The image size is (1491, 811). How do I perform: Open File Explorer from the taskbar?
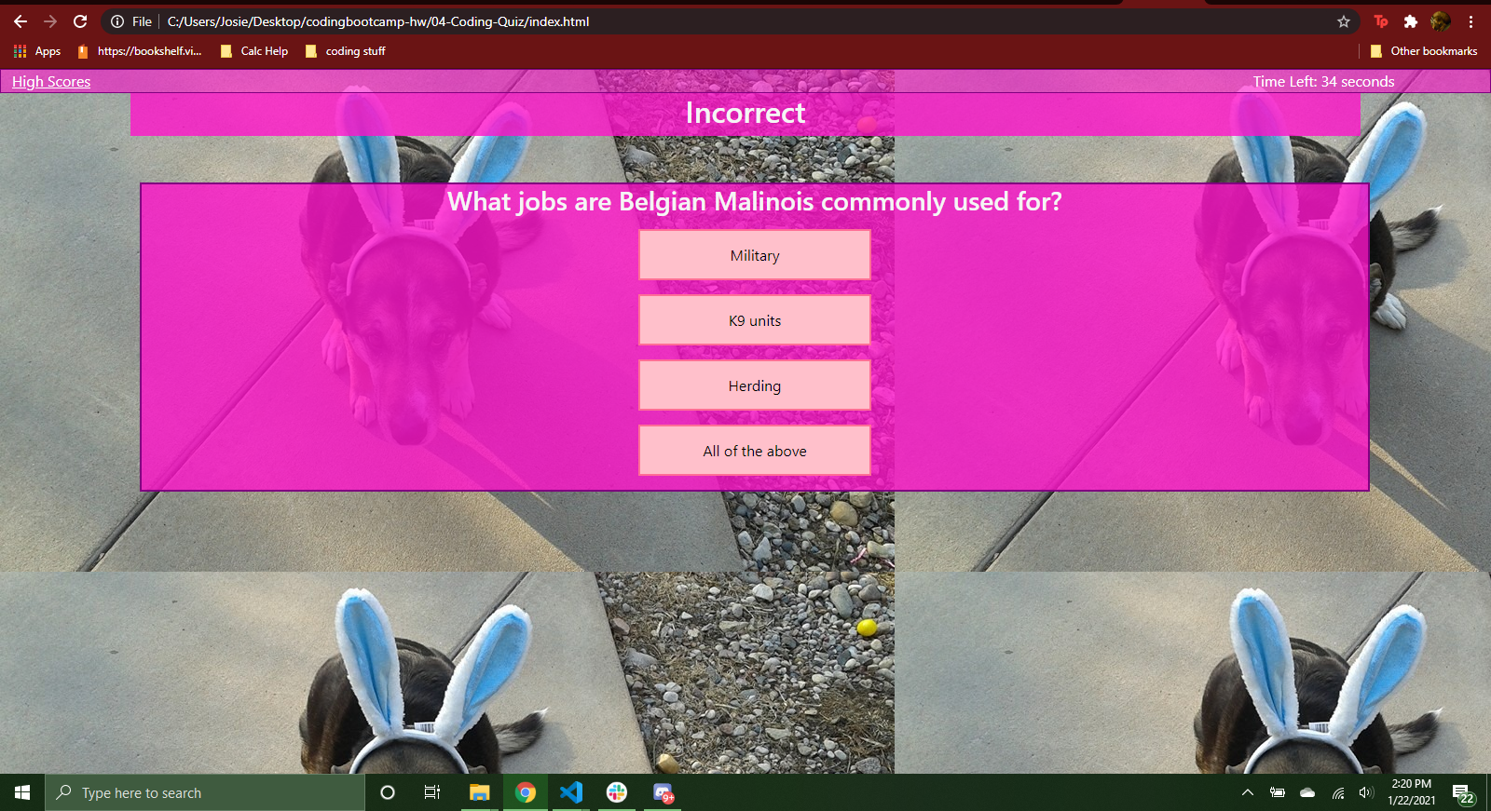(x=479, y=792)
